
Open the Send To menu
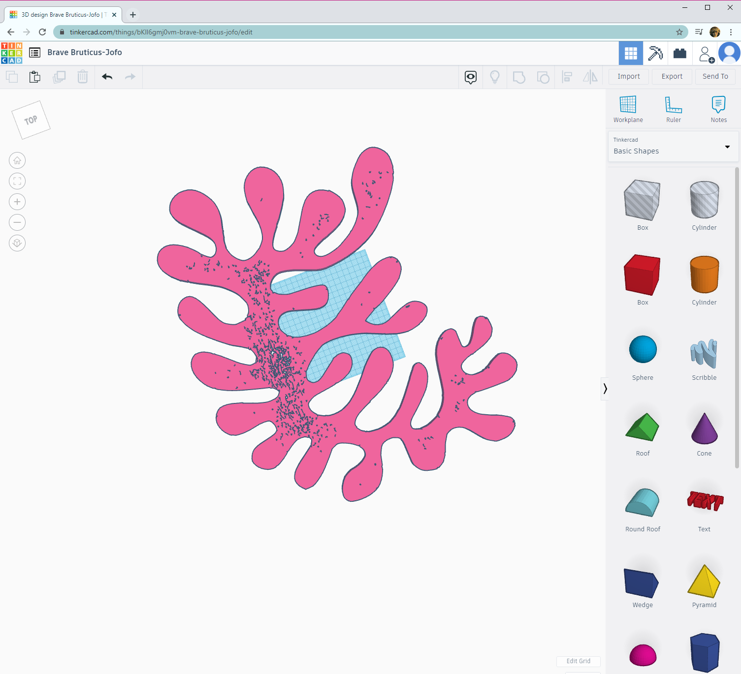715,76
